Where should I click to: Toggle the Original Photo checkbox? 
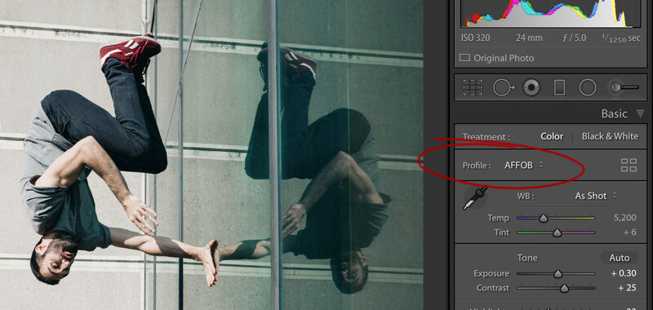(464, 58)
